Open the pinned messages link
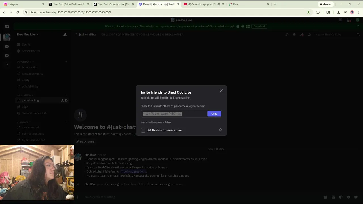Viewport: 363px width, 204px height. [161, 184]
